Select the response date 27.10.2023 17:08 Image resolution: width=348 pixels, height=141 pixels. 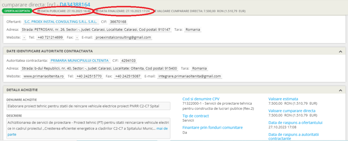(x=282, y=127)
